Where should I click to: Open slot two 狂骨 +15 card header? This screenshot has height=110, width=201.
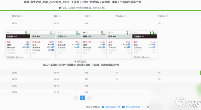tap(43, 36)
